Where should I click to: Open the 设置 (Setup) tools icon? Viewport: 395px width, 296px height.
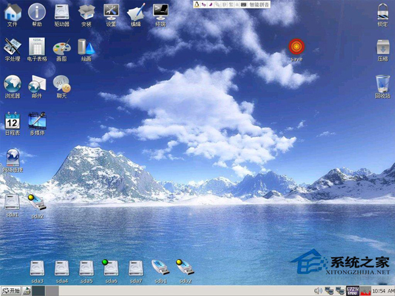pyautogui.click(x=111, y=12)
